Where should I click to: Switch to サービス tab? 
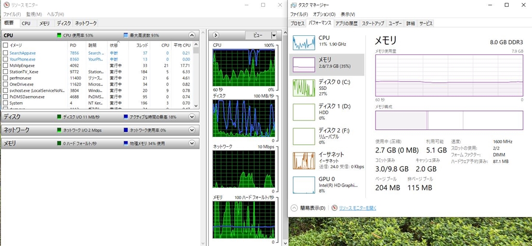click(x=426, y=23)
